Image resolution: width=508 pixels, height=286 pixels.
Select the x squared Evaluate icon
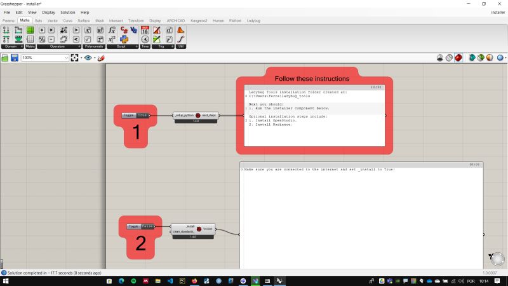click(112, 39)
